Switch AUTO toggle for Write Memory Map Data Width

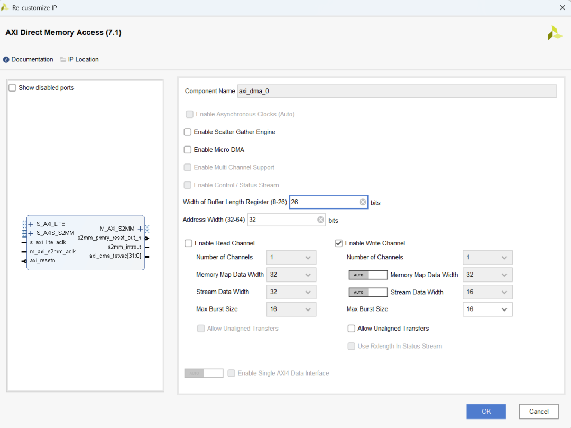368,275
